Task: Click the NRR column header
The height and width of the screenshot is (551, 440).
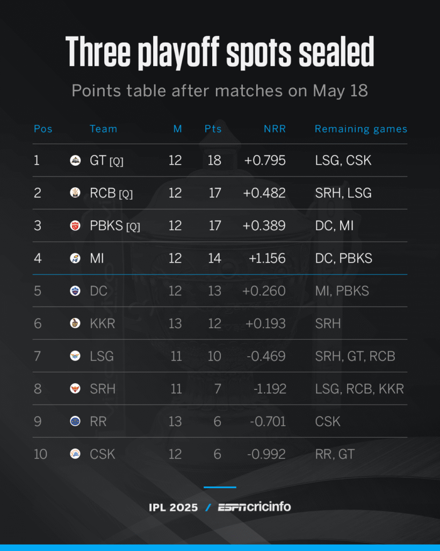Action: 275,129
